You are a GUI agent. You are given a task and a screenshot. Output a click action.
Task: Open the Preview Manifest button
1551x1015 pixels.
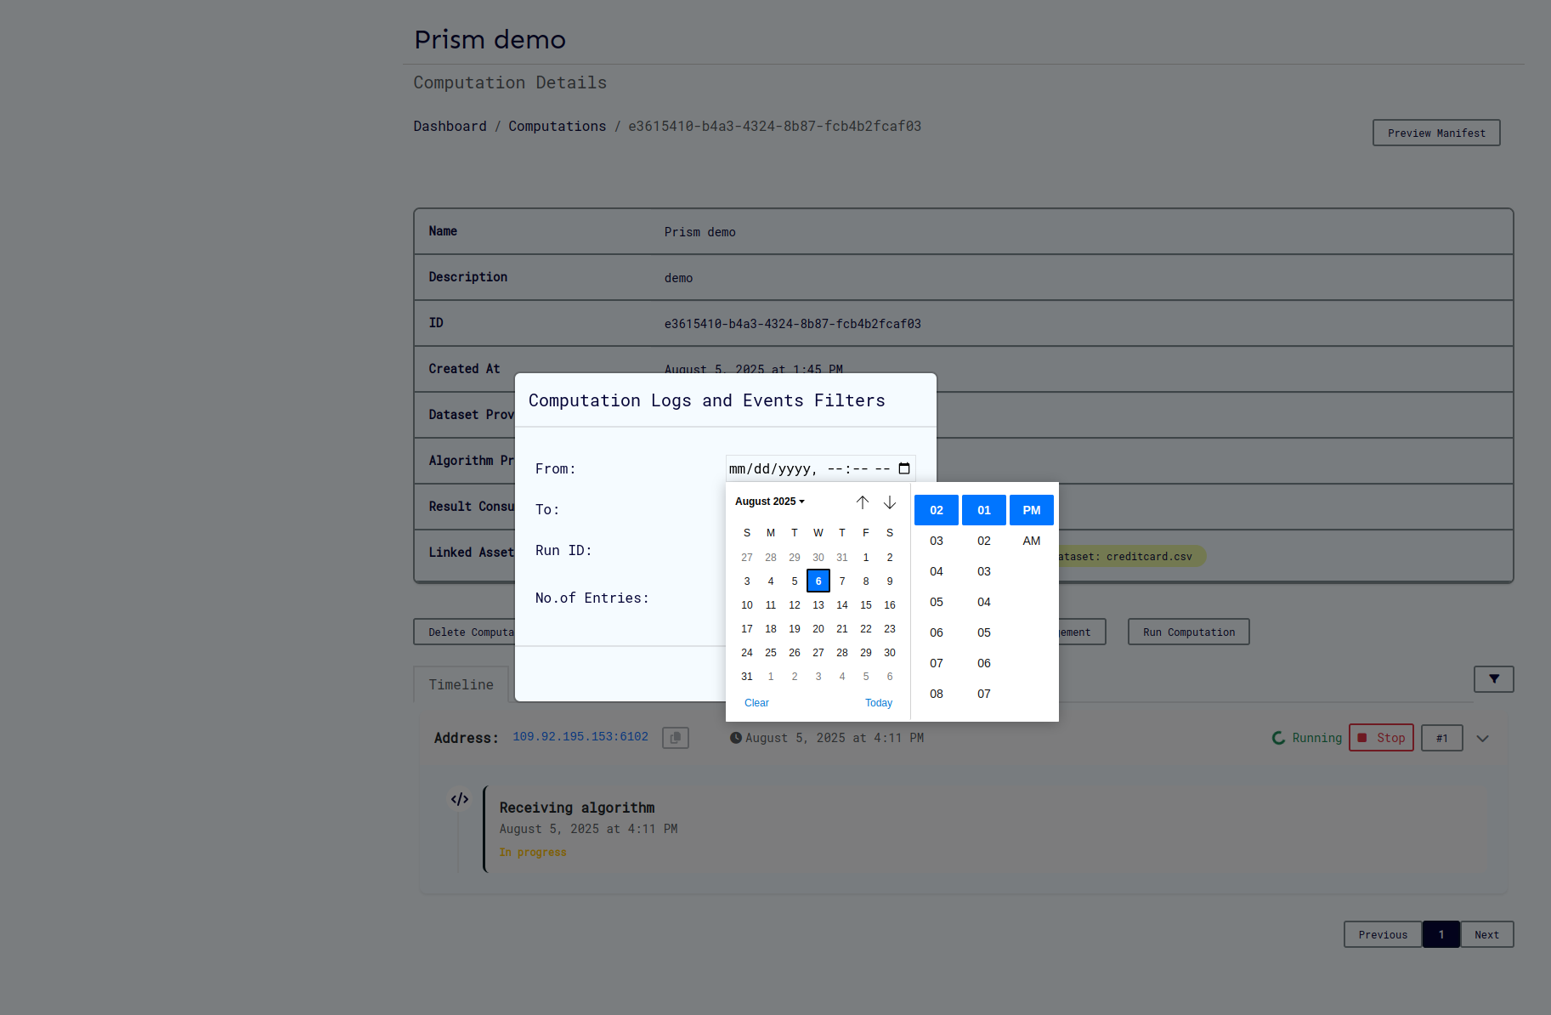(x=1436, y=133)
